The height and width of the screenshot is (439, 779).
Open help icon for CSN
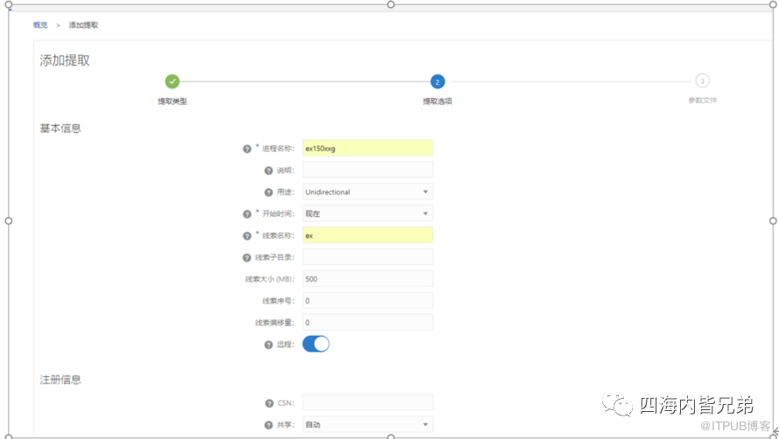pyautogui.click(x=270, y=403)
